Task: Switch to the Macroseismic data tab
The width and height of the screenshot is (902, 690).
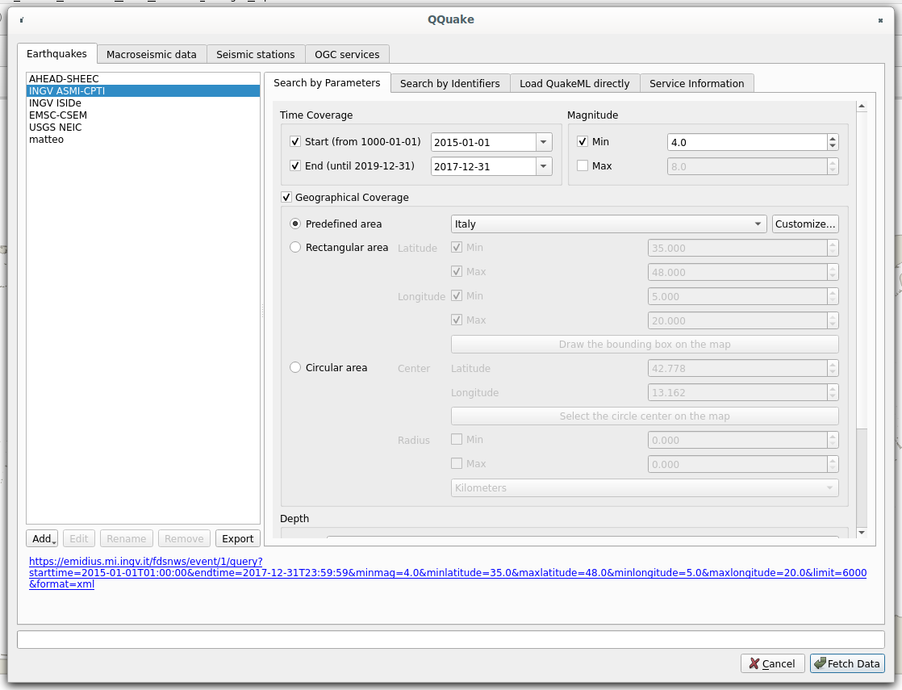Action: (x=152, y=54)
